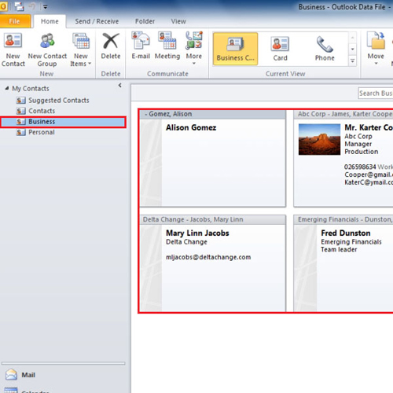Open the Personal contacts folder
This screenshot has width=393, height=393.
pos(42,132)
